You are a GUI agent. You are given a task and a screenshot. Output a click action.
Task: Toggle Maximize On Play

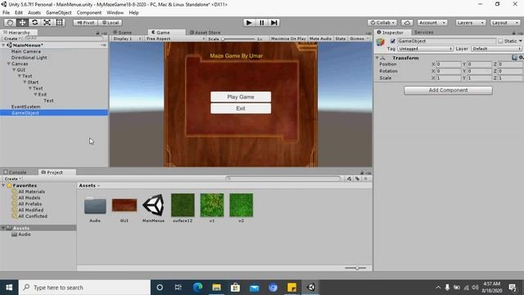(x=288, y=39)
